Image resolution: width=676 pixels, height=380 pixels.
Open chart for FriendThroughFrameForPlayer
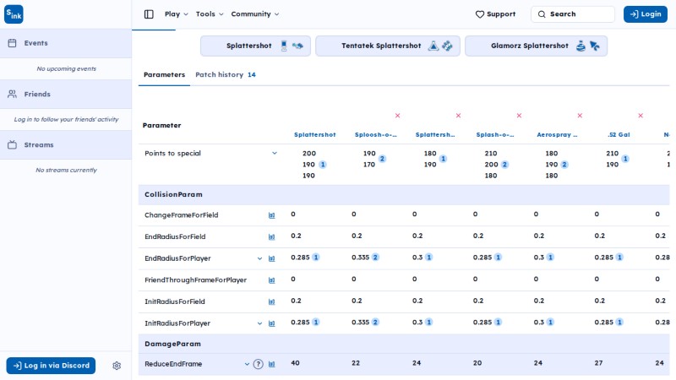(271, 280)
